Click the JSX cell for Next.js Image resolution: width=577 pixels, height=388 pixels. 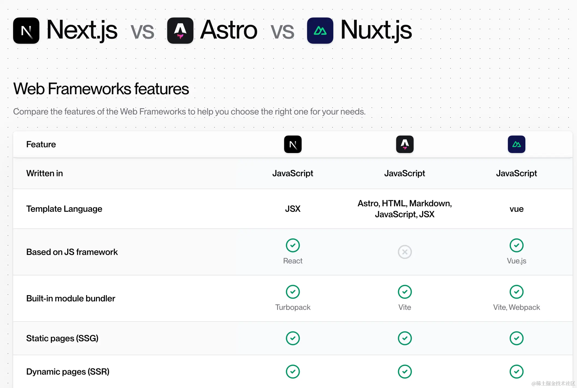pyautogui.click(x=293, y=209)
